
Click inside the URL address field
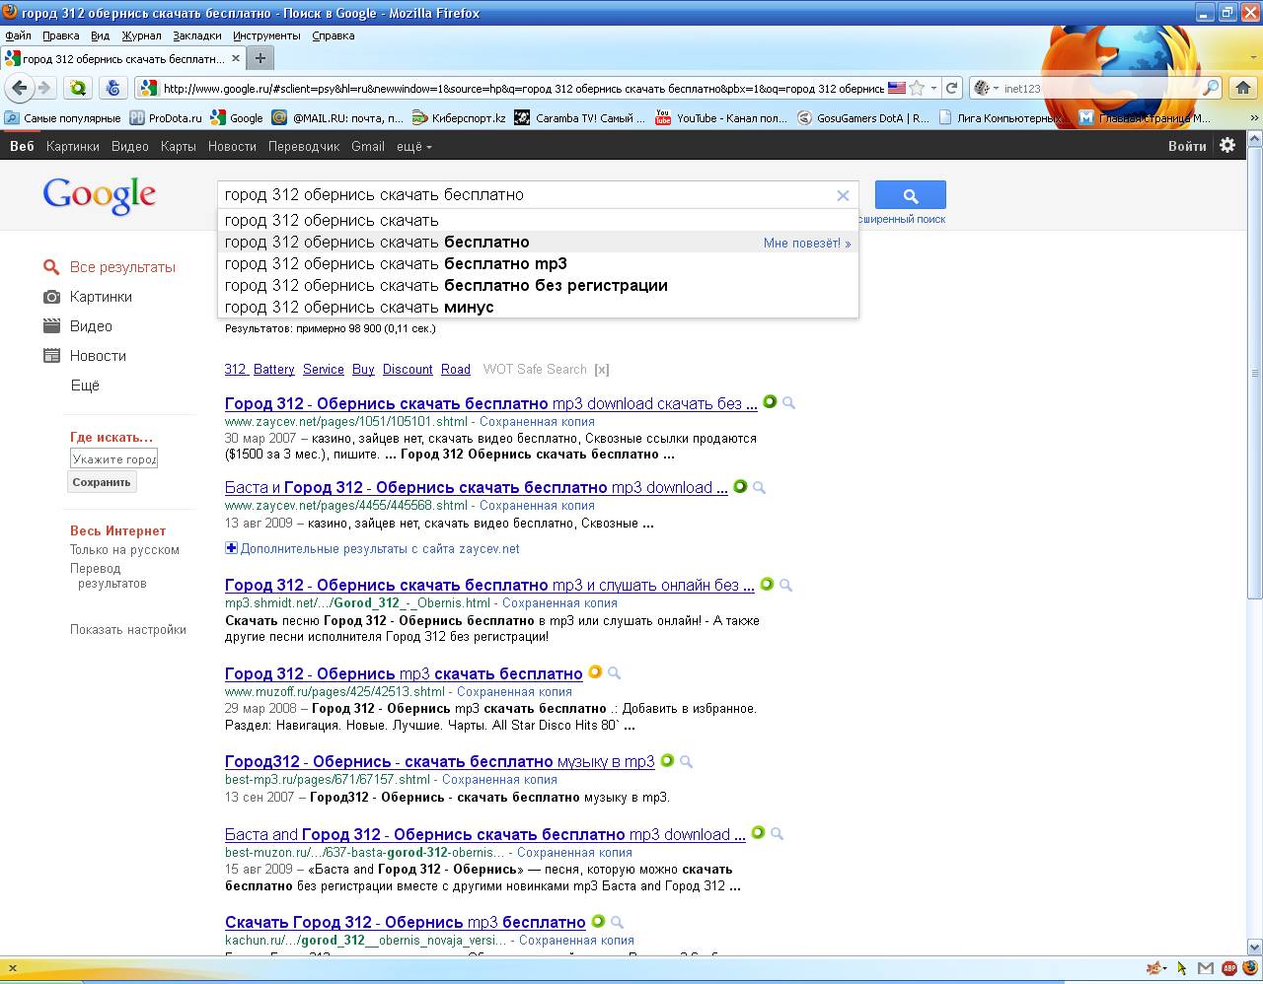(x=523, y=88)
